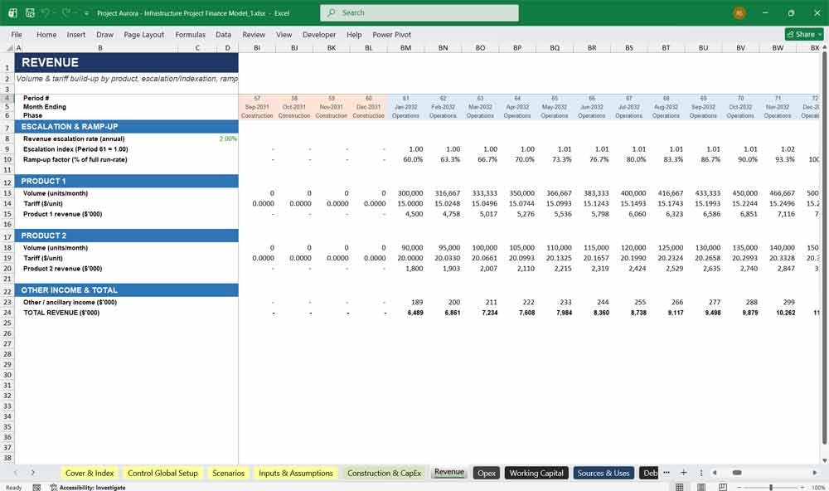The width and height of the screenshot is (829, 491).
Task: Select column header BM
Action: pos(405,47)
